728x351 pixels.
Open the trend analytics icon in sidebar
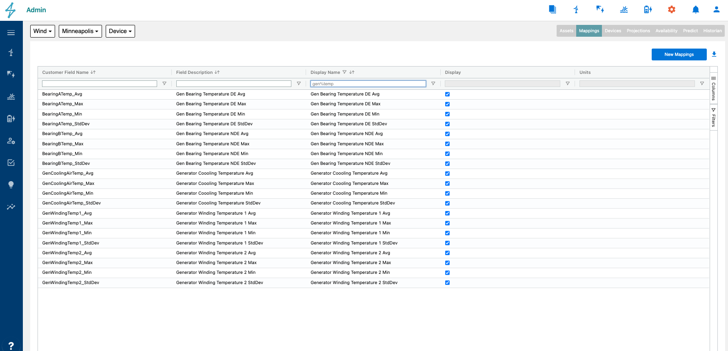[x=11, y=207]
